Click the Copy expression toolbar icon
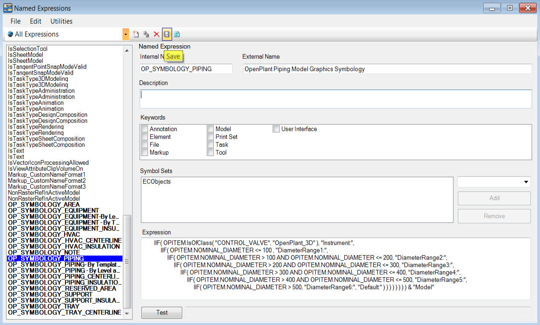Screen dimensions: 540x325 [146, 34]
